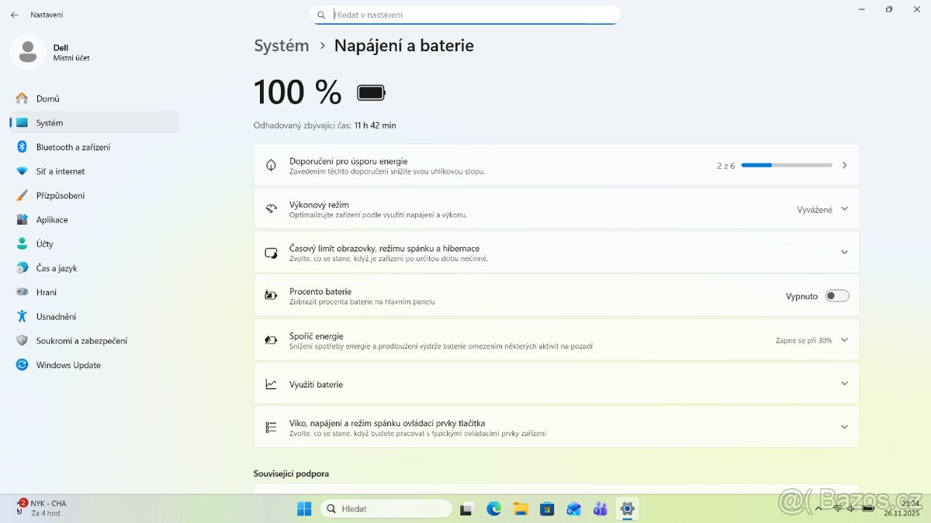This screenshot has height=523, width=931.
Task: Select Domů in the Settings sidebar
Action: 47,98
